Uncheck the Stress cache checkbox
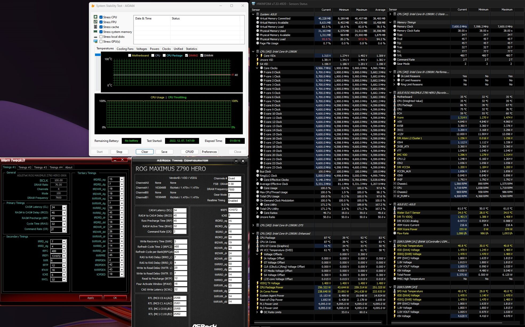Screen dimensions: 525x327 pyautogui.click(x=101, y=27)
